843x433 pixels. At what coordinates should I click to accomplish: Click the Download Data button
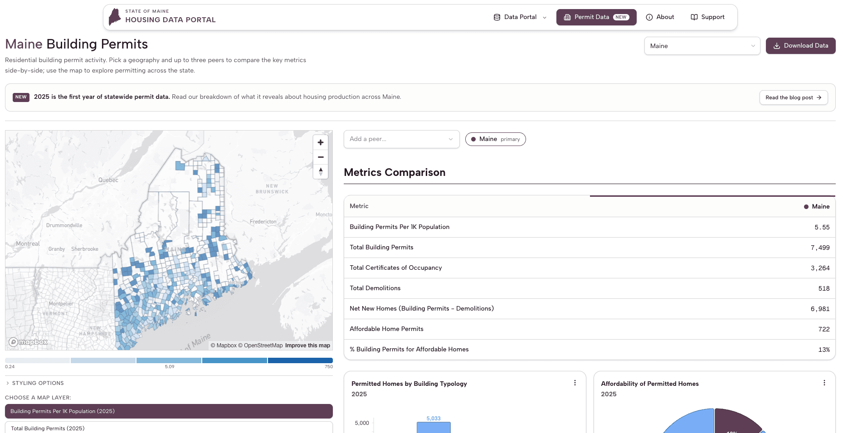[800, 46]
